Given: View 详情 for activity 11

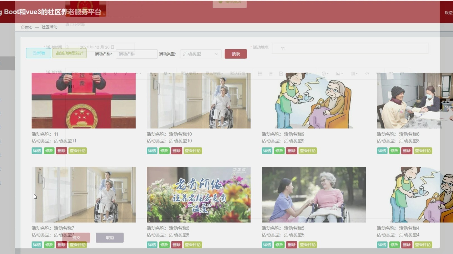Looking at the screenshot, I should click(37, 151).
